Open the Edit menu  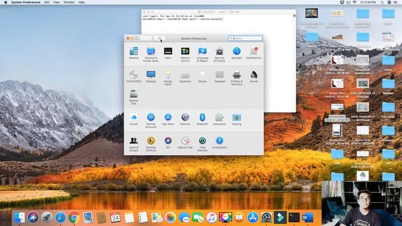(x=46, y=3)
